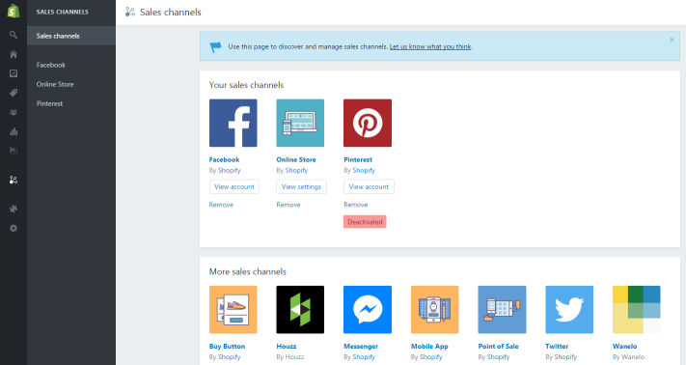Click the Shopify logo icon

pyautogui.click(x=14, y=12)
